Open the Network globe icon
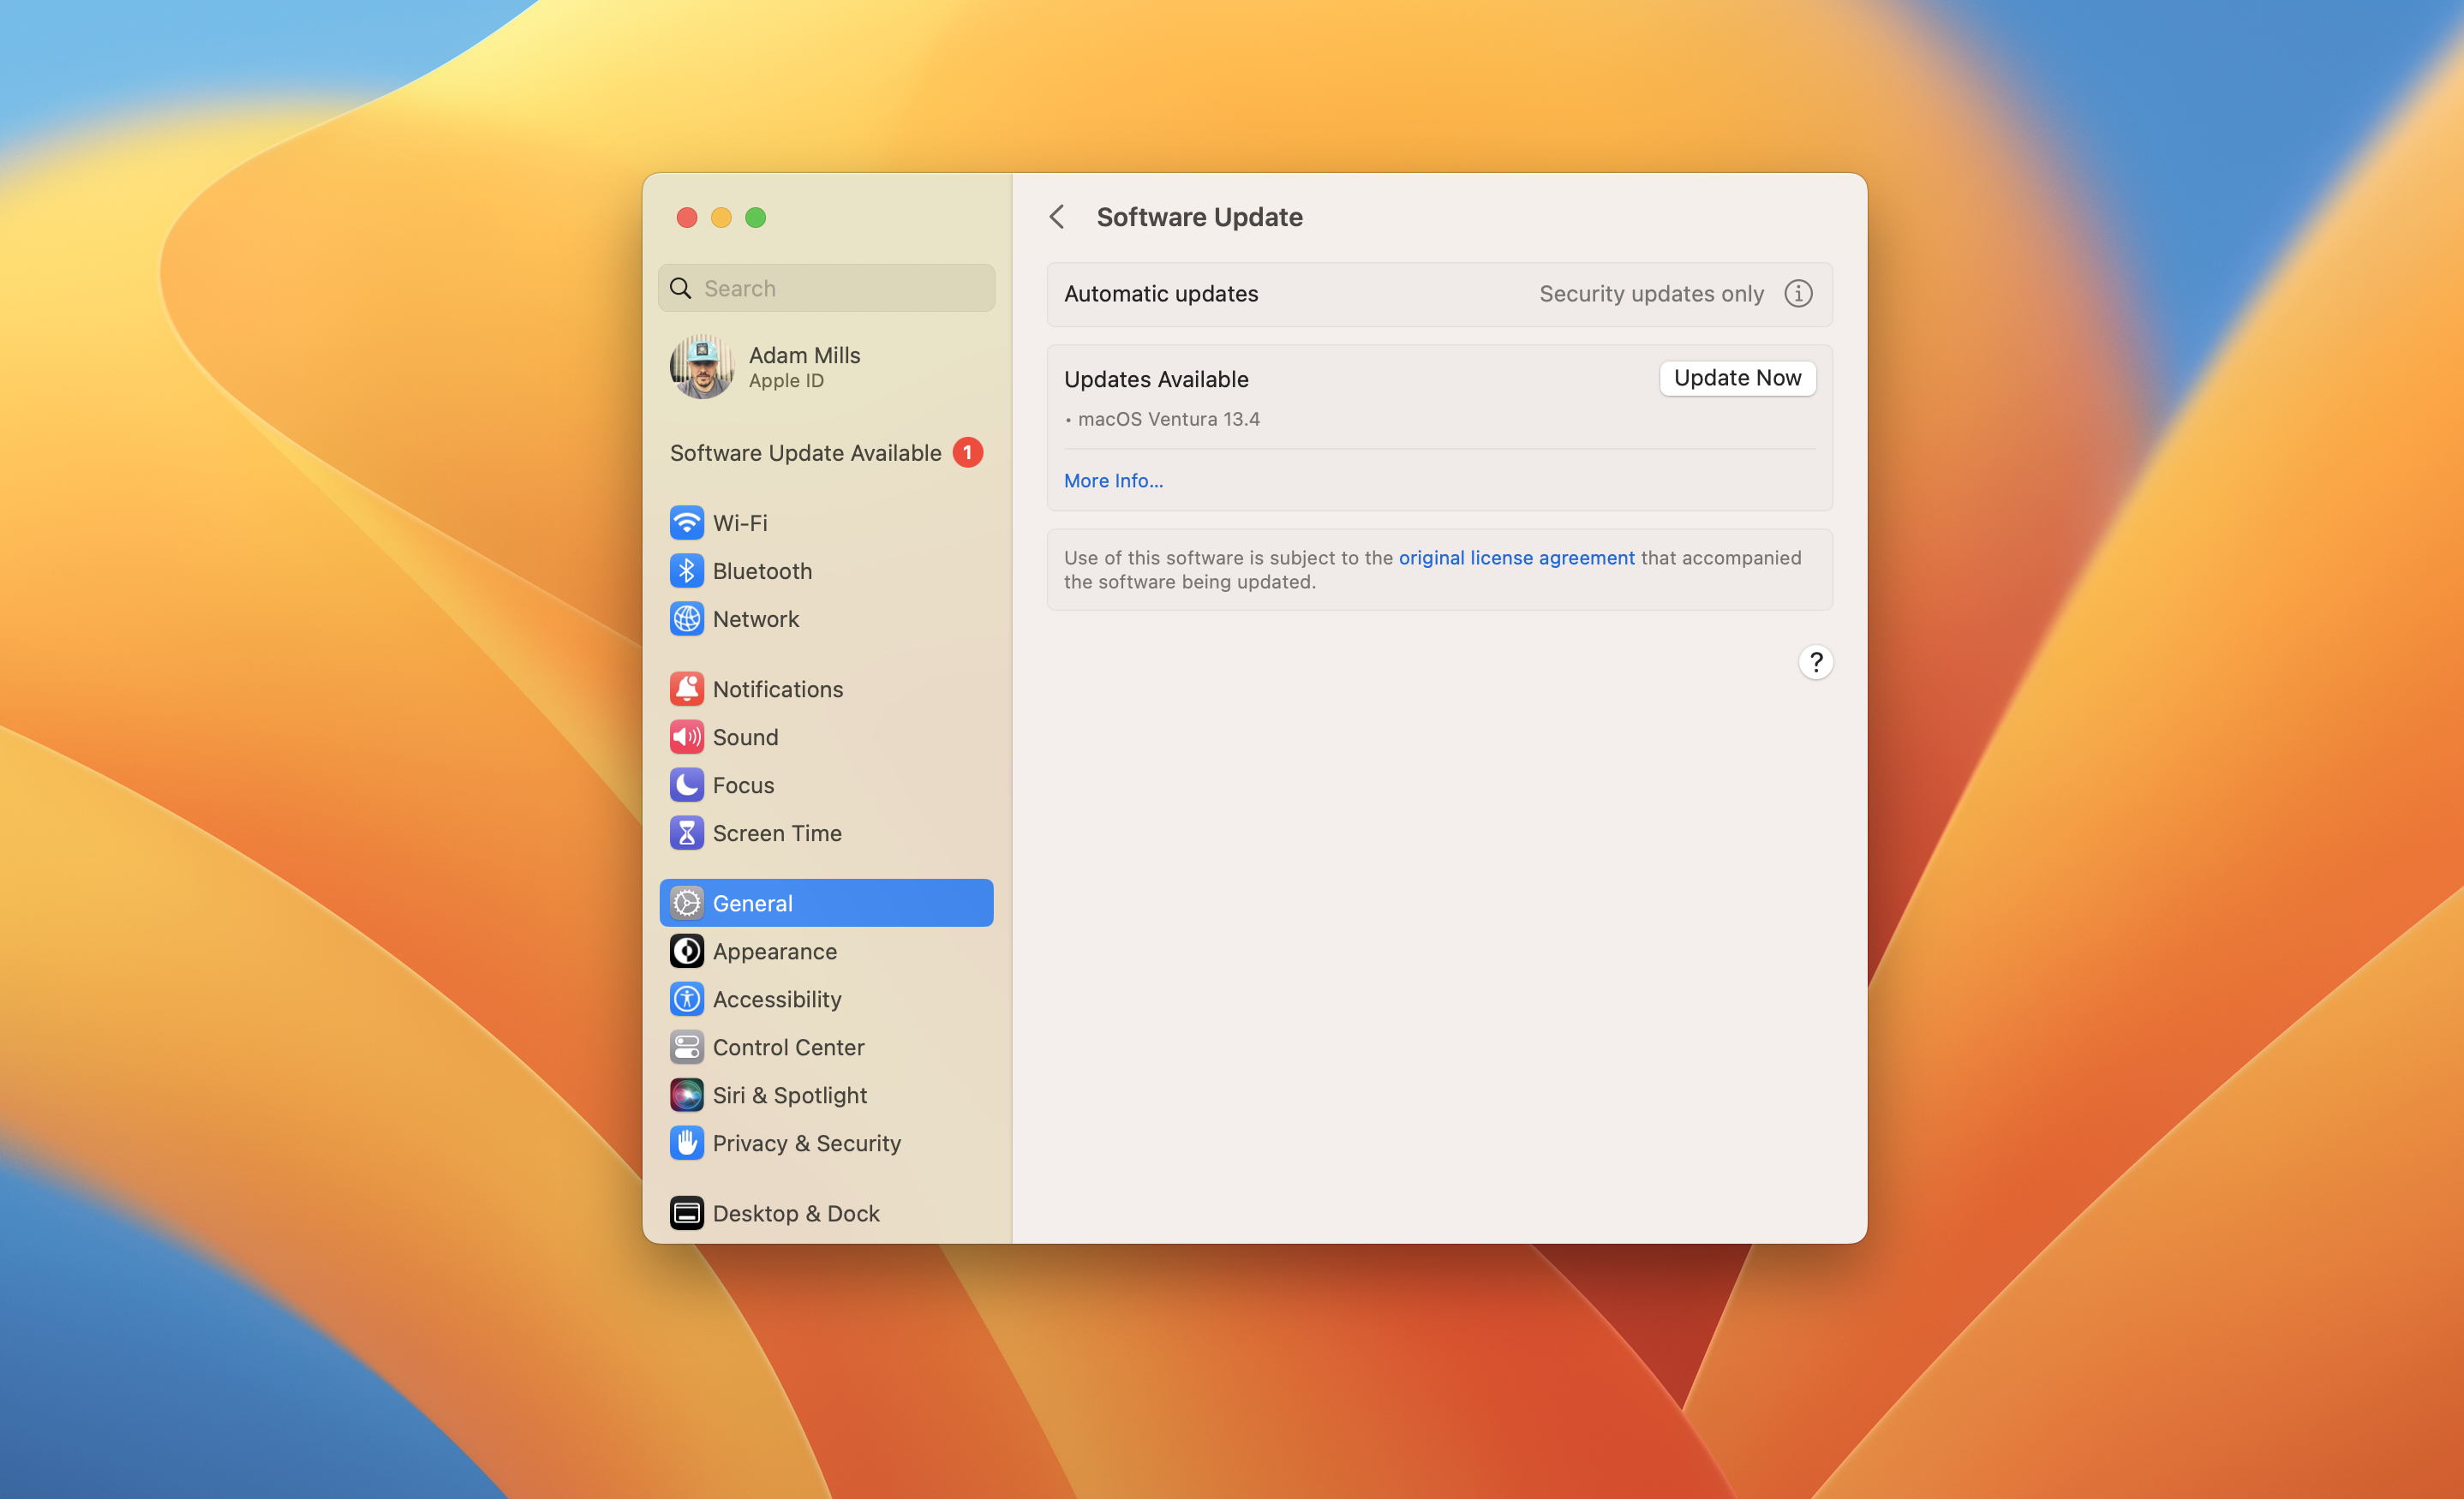The image size is (2464, 1499). pos(686,619)
